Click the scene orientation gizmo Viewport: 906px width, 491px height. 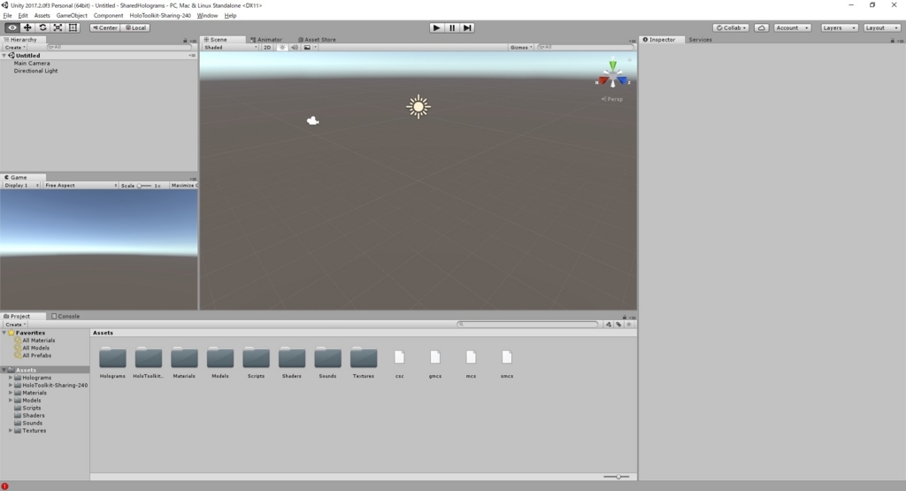612,75
